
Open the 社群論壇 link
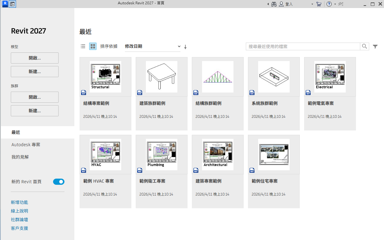pyautogui.click(x=19, y=220)
